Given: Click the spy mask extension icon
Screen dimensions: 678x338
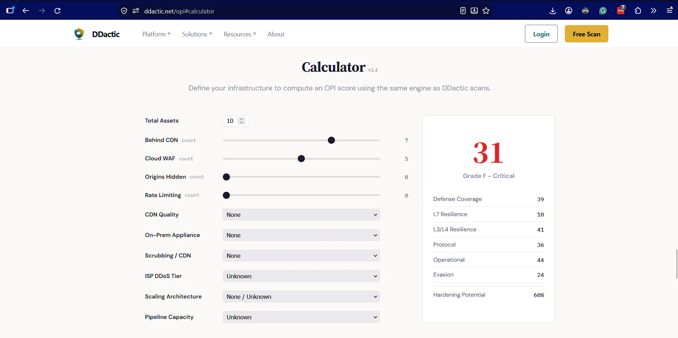Looking at the screenshot, I should tap(585, 11).
